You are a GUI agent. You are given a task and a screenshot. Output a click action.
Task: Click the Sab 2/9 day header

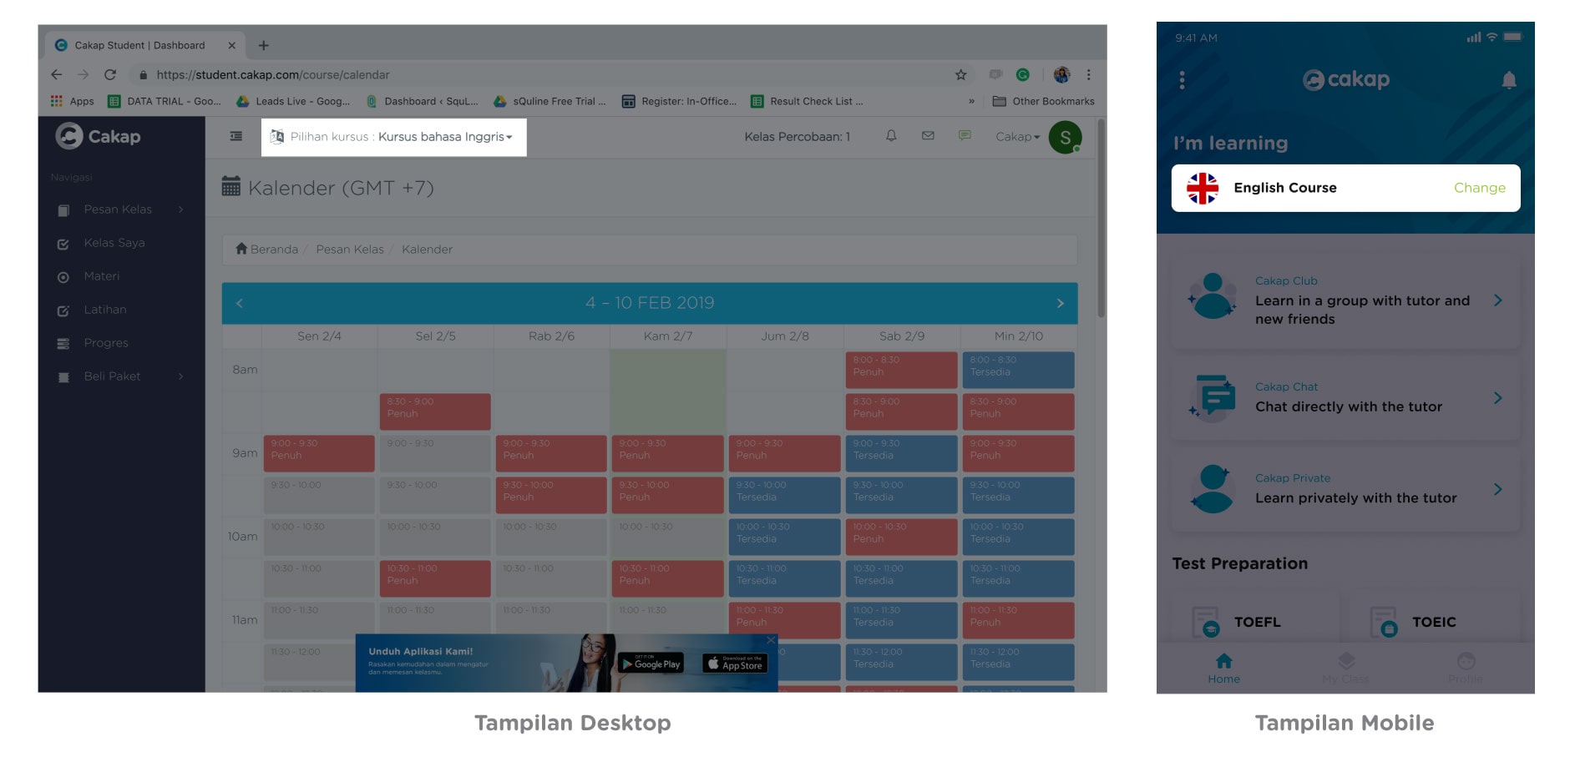[902, 336]
